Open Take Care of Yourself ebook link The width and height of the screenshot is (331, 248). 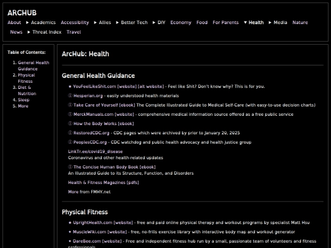pos(104,105)
